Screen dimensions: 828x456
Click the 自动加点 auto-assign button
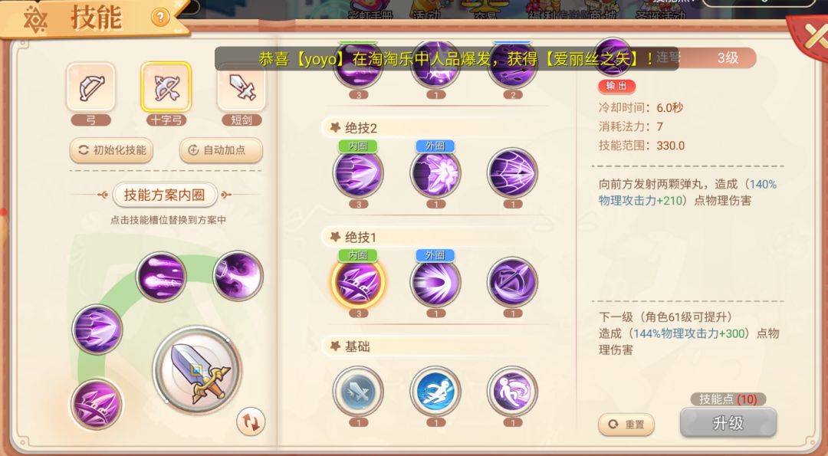tap(221, 150)
